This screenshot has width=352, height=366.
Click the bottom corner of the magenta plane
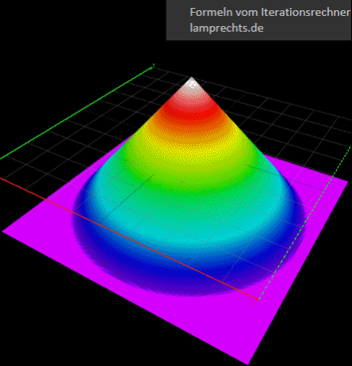pos(247,362)
